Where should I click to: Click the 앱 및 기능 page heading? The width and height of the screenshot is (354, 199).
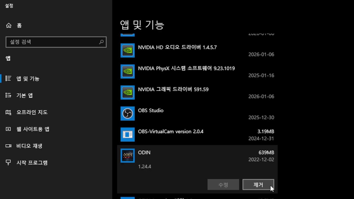click(142, 25)
